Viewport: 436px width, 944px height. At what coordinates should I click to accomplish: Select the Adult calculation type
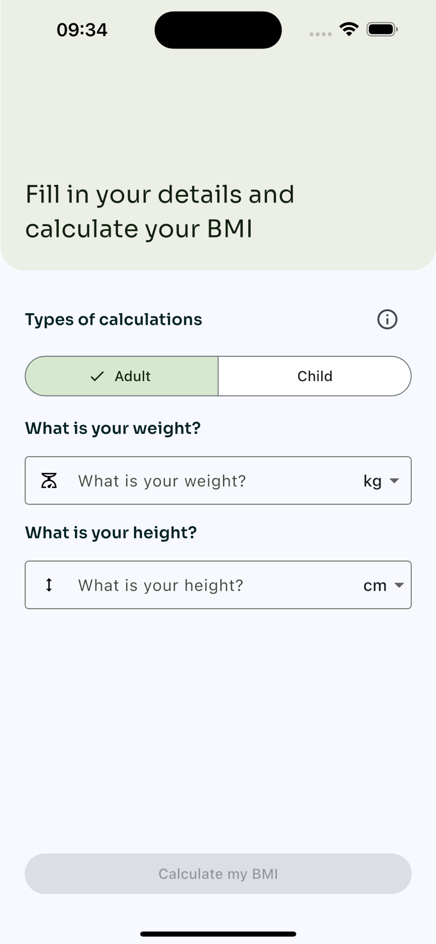(x=122, y=376)
